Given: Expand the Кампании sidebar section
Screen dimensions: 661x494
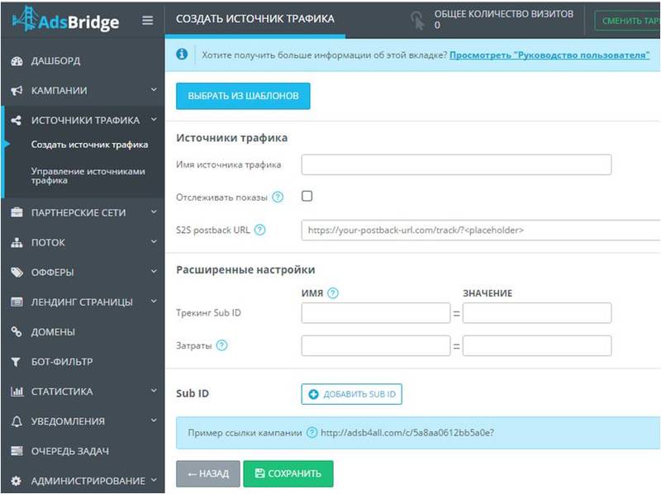Looking at the screenshot, I should click(83, 91).
